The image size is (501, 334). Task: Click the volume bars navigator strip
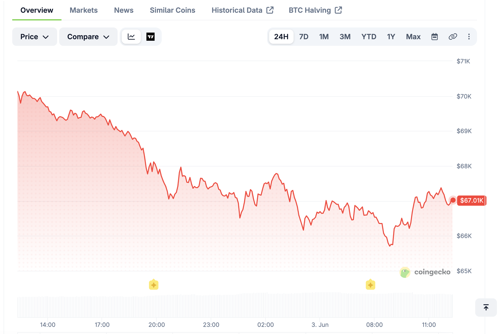click(x=235, y=305)
